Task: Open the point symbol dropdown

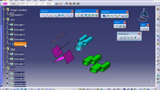Action: [x=40, y=4]
